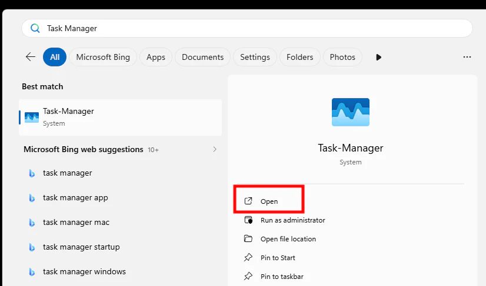Open the Documents filter tab
Screen dimensions: 486x286
click(203, 57)
